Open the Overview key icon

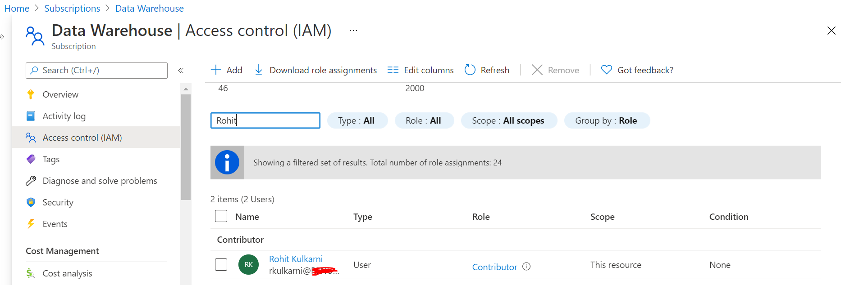[x=31, y=94]
